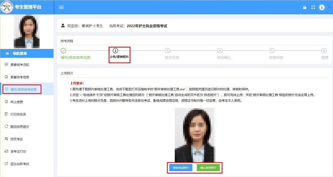Click the user avatar icon in header
This screenshot has width=333, height=177.
(322, 7)
